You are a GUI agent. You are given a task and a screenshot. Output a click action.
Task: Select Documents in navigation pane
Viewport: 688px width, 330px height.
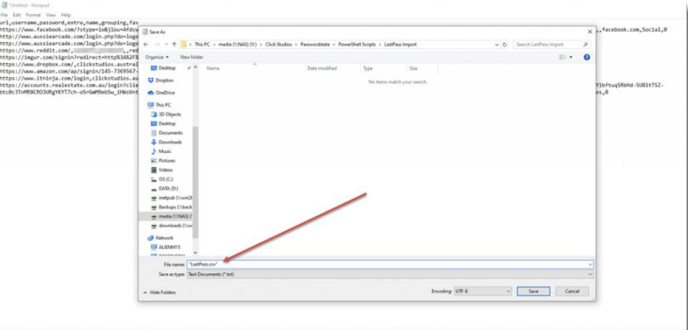point(170,133)
